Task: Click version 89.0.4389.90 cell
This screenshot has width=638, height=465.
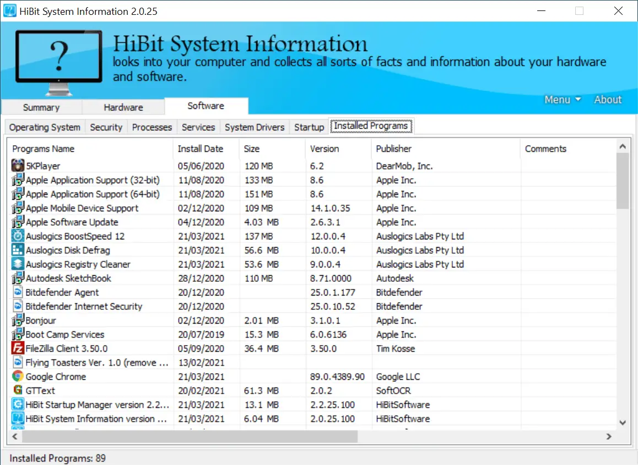Action: pyautogui.click(x=337, y=377)
